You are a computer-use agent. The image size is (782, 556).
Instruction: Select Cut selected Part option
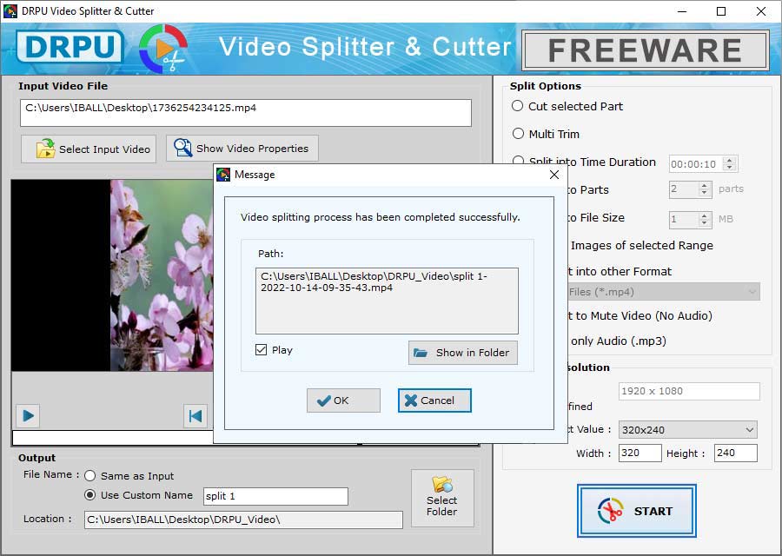click(518, 106)
